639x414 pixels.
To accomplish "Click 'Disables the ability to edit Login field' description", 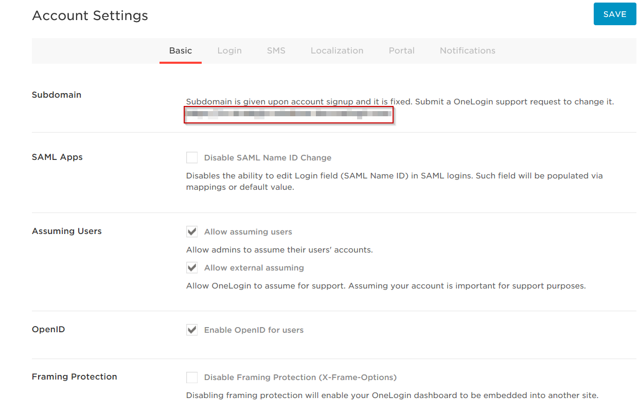I will click(394, 182).
